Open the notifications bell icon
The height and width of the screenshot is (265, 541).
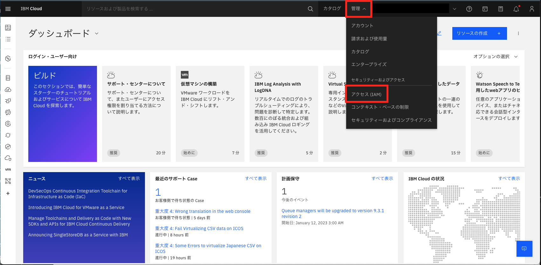click(x=516, y=9)
